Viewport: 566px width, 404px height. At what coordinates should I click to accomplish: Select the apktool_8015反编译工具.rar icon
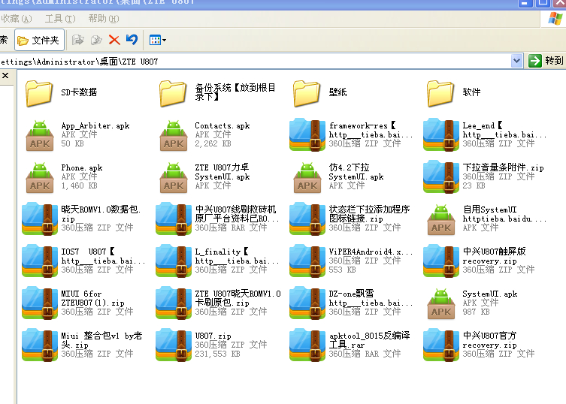307,345
